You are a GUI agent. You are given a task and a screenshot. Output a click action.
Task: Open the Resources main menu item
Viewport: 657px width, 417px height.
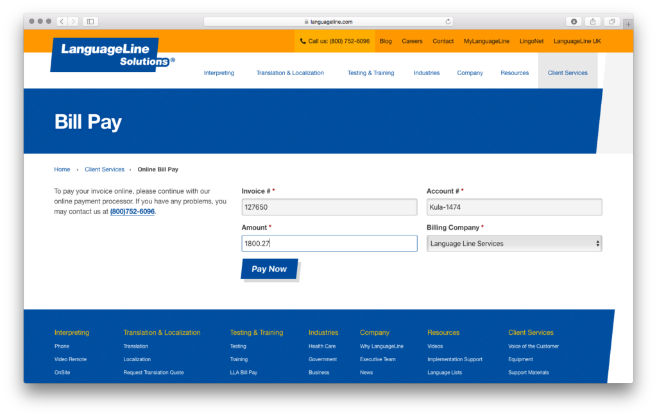pos(515,73)
